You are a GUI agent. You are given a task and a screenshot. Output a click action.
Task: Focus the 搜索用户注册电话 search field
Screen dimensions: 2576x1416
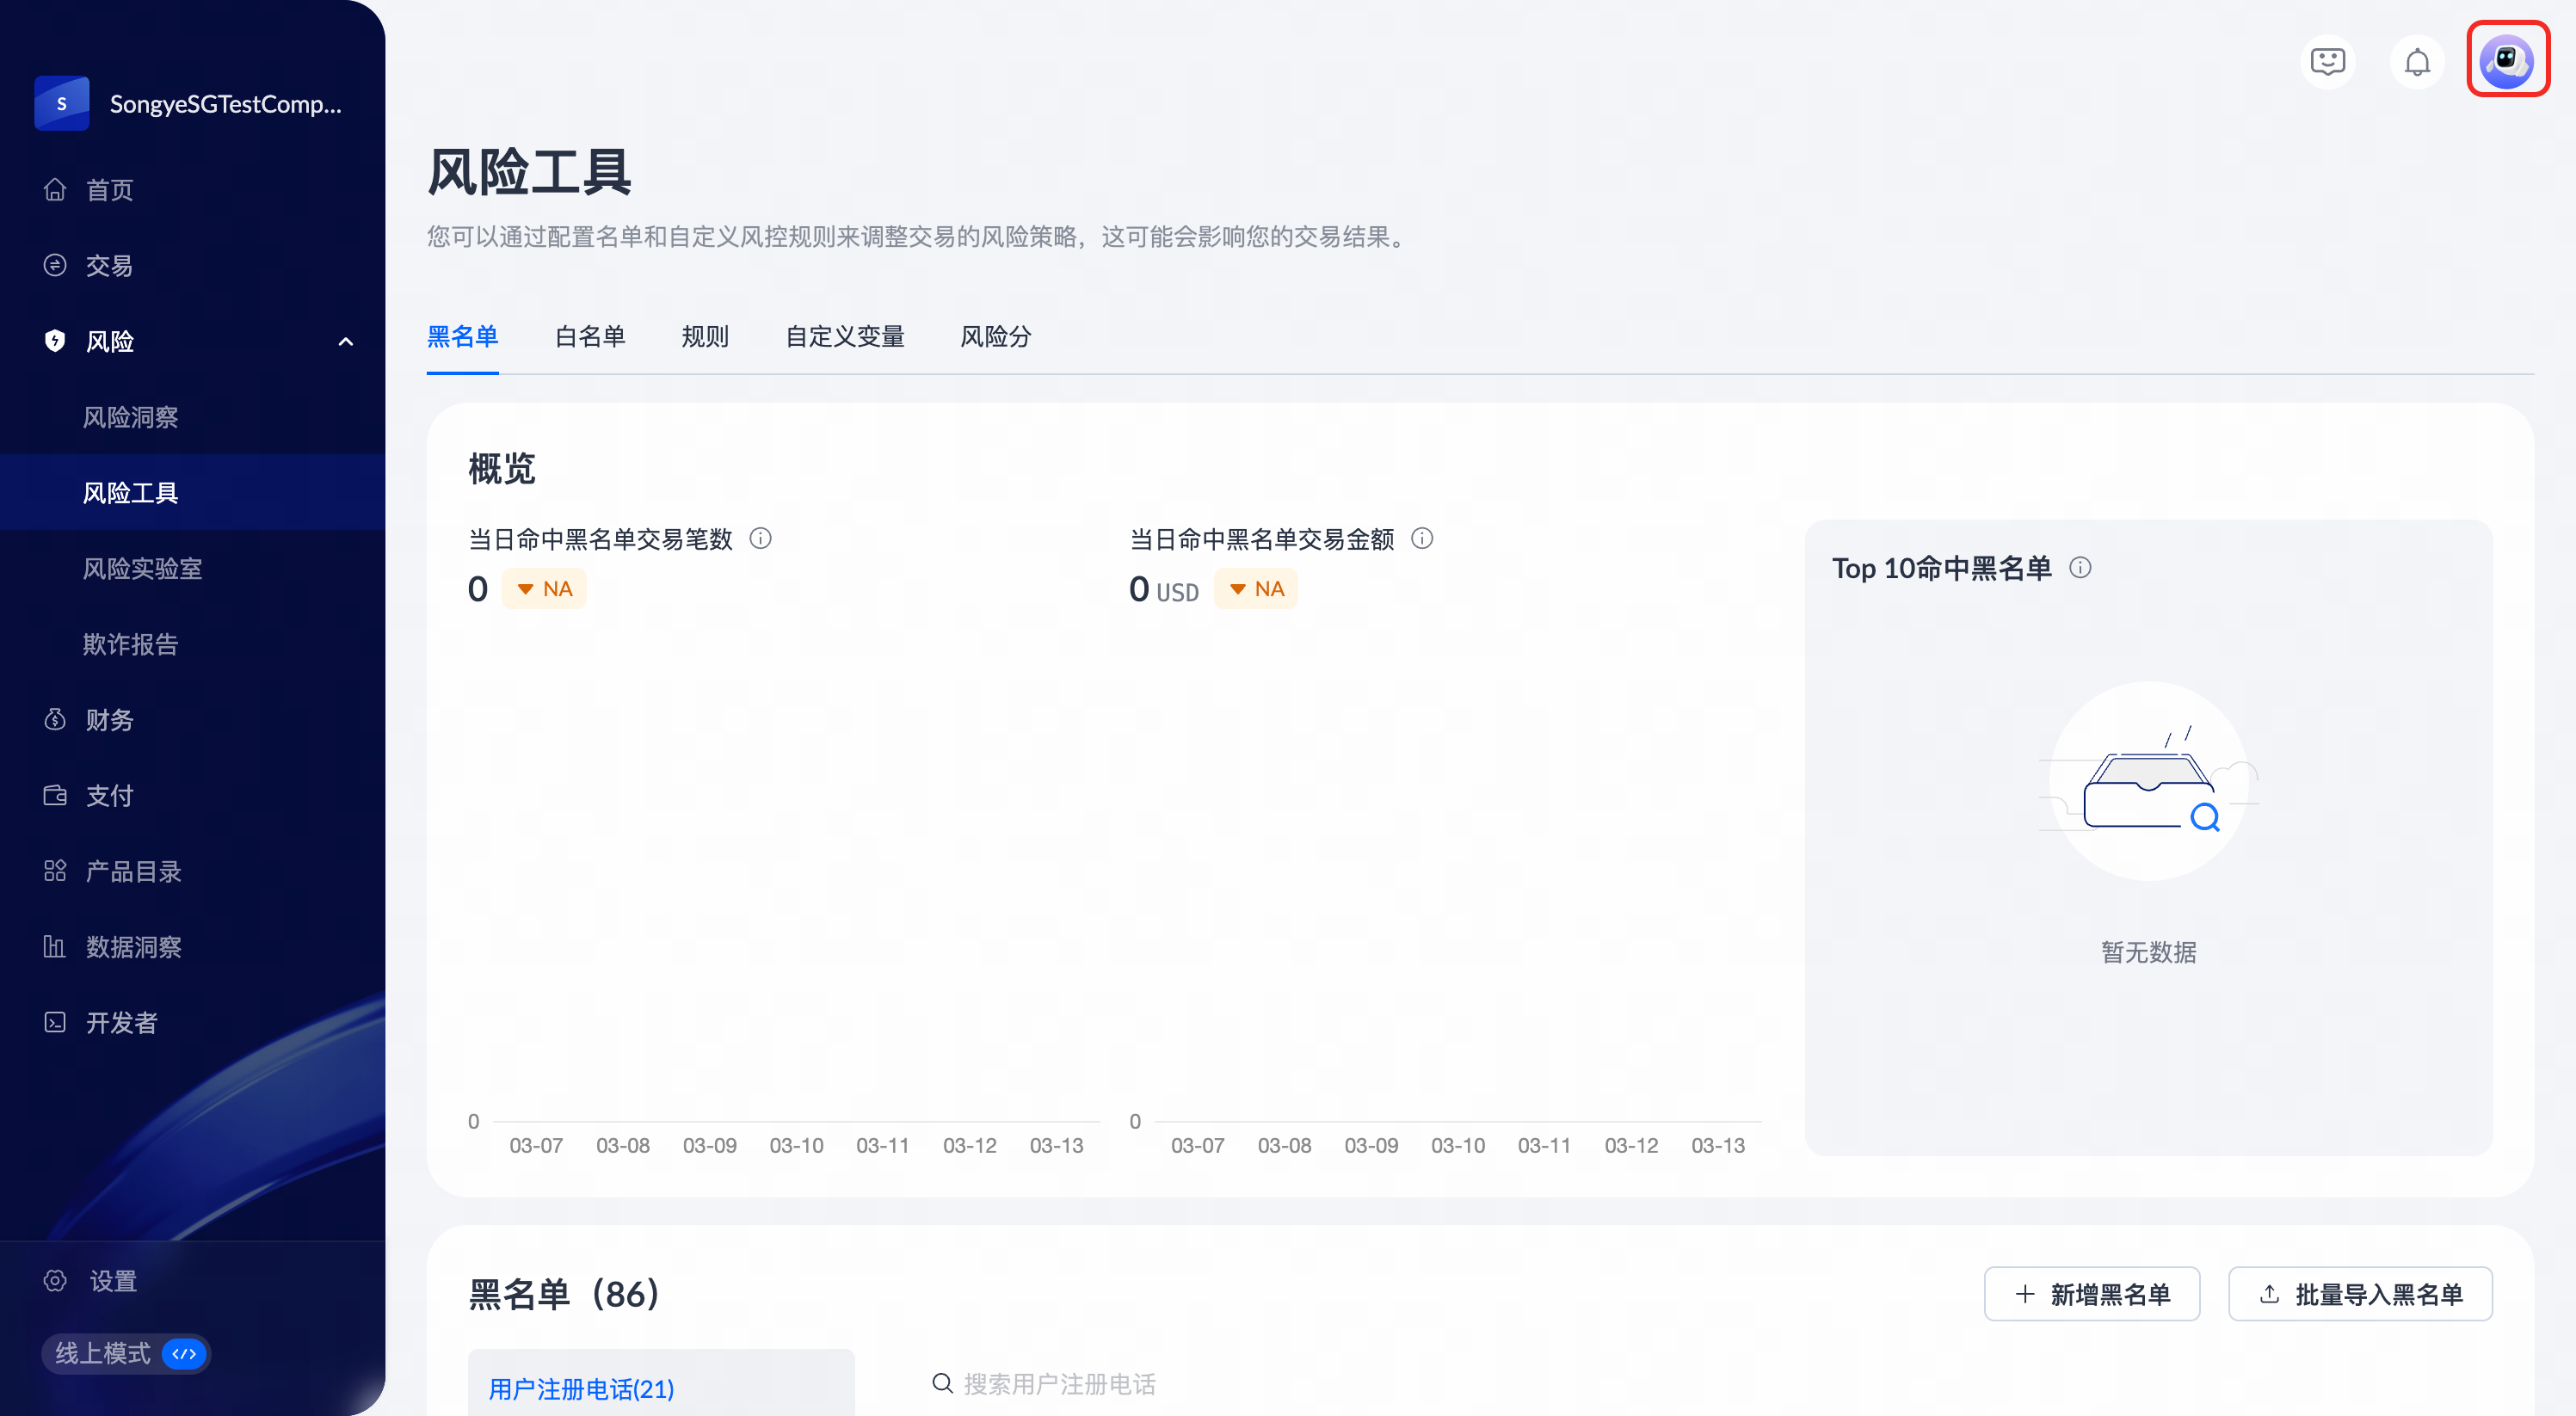pos(1060,1384)
